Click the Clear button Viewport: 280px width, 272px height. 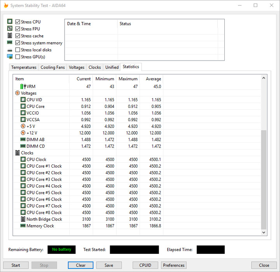click(80, 265)
